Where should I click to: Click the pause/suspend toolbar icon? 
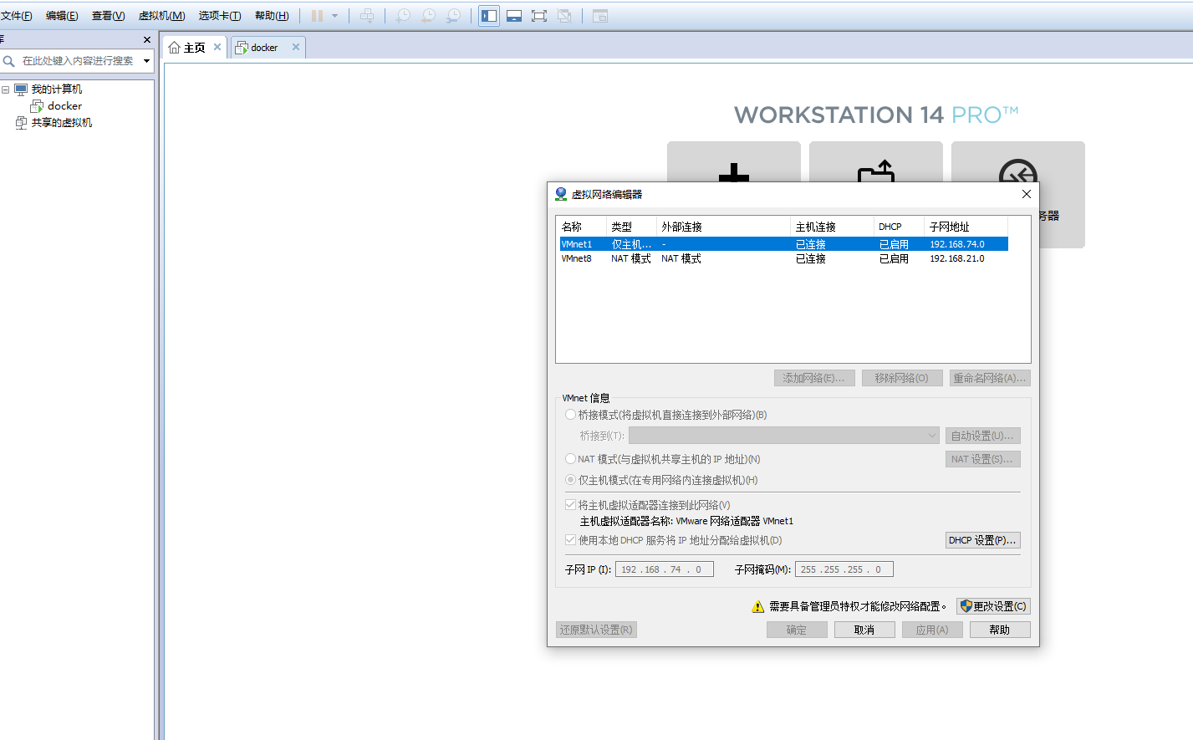click(x=317, y=16)
